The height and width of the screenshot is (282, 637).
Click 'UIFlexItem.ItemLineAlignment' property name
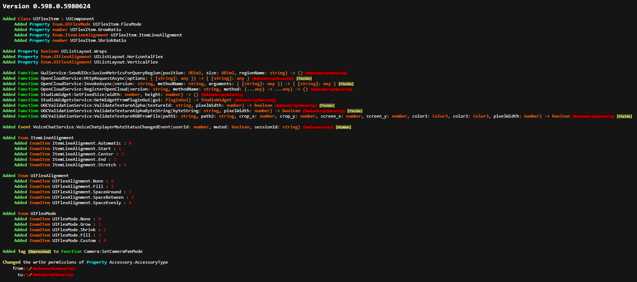pyautogui.click(x=146, y=35)
